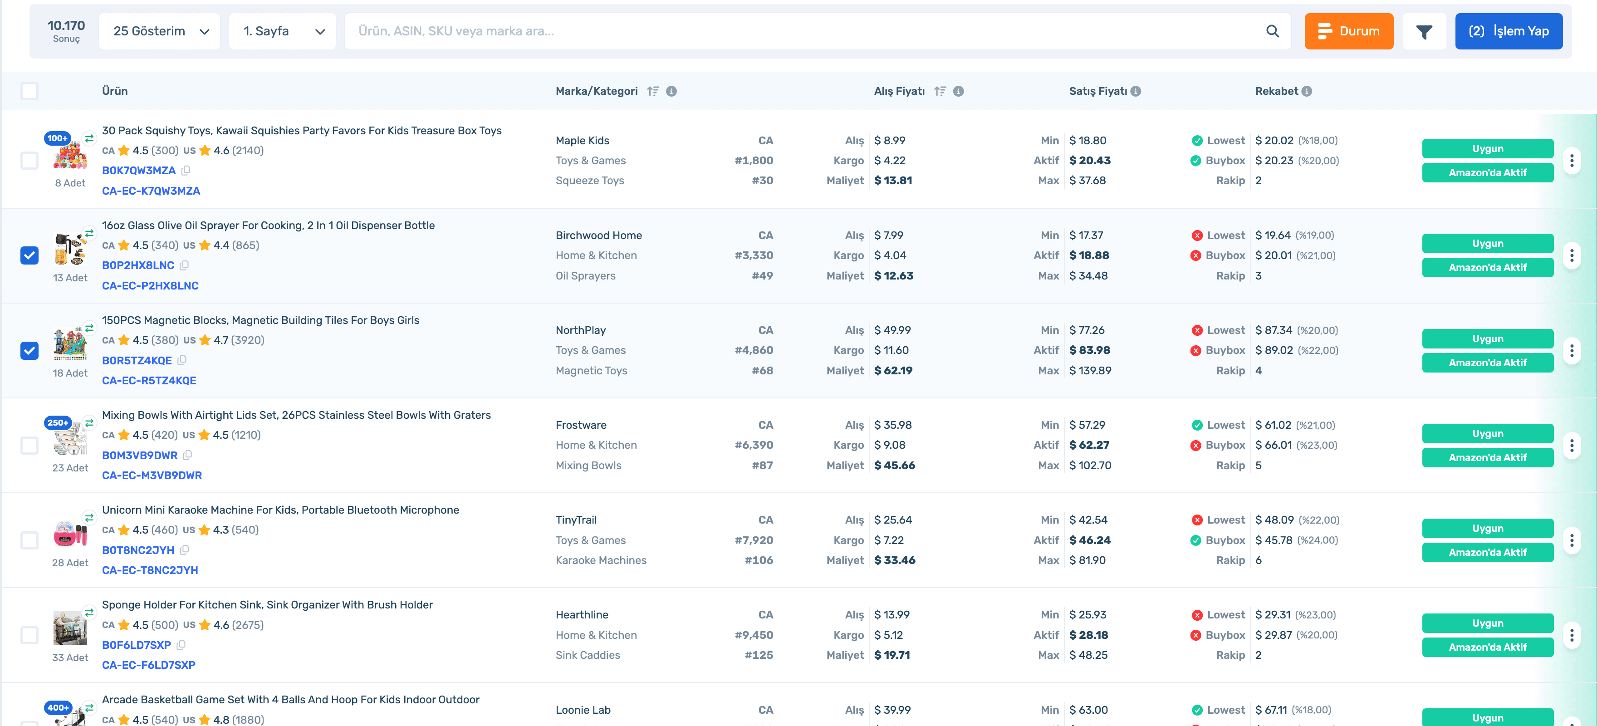Click the (2) İşlem Yap button

pyautogui.click(x=1509, y=31)
